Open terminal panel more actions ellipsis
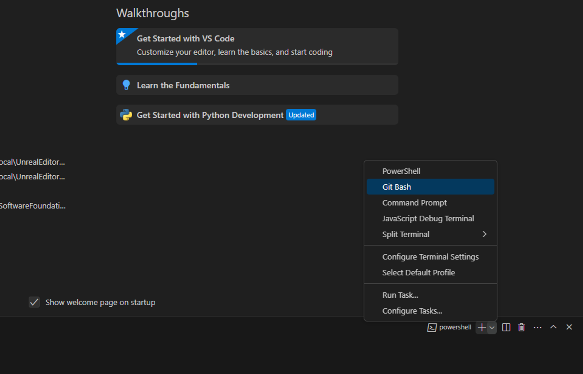 (537, 327)
